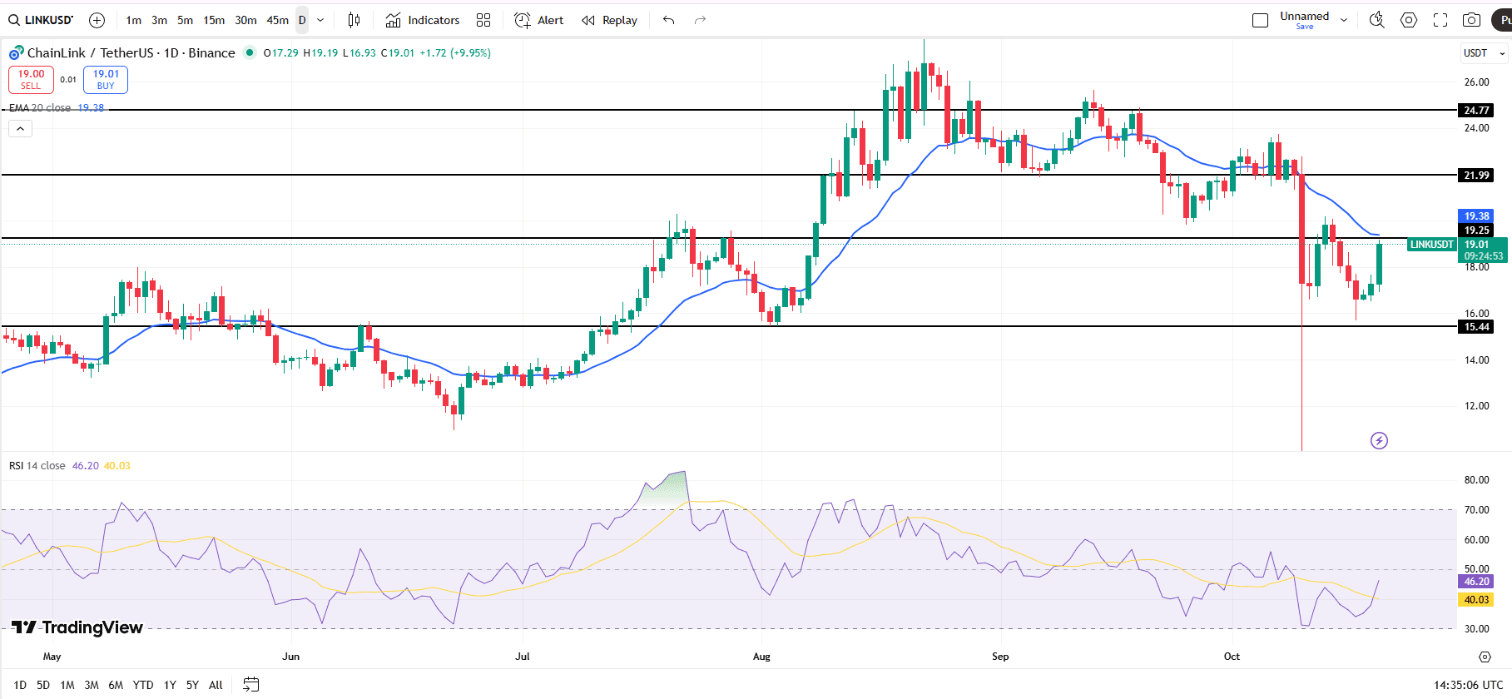Collapse the indicator legend chevron
1512x699 pixels.
point(21,129)
